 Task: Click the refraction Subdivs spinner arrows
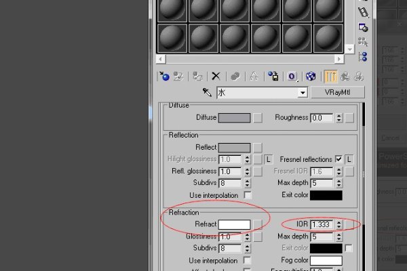(247, 248)
